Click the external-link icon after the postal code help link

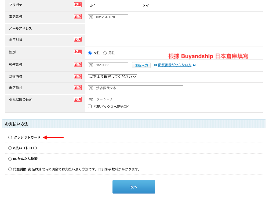pyautogui.click(x=194, y=65)
